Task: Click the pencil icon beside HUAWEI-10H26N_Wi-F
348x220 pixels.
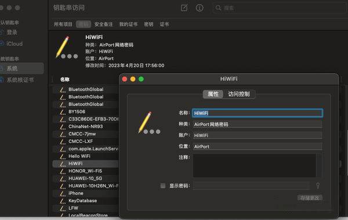Action: tap(63, 186)
